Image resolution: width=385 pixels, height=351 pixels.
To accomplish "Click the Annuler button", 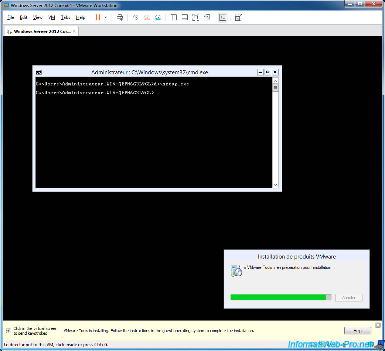I will pyautogui.click(x=349, y=297).
